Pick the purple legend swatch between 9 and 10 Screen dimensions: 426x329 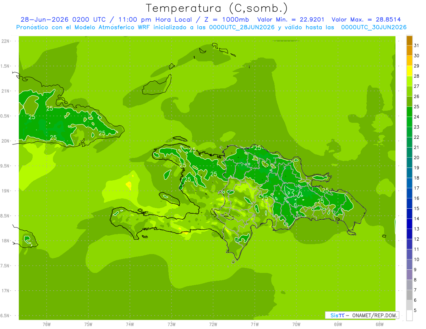click(x=409, y=264)
